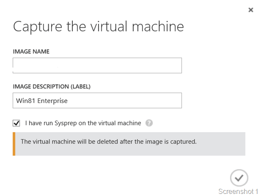Click the IMAGE DESCRIPTION (LABEL) heading
261x196 pixels.
coord(52,86)
